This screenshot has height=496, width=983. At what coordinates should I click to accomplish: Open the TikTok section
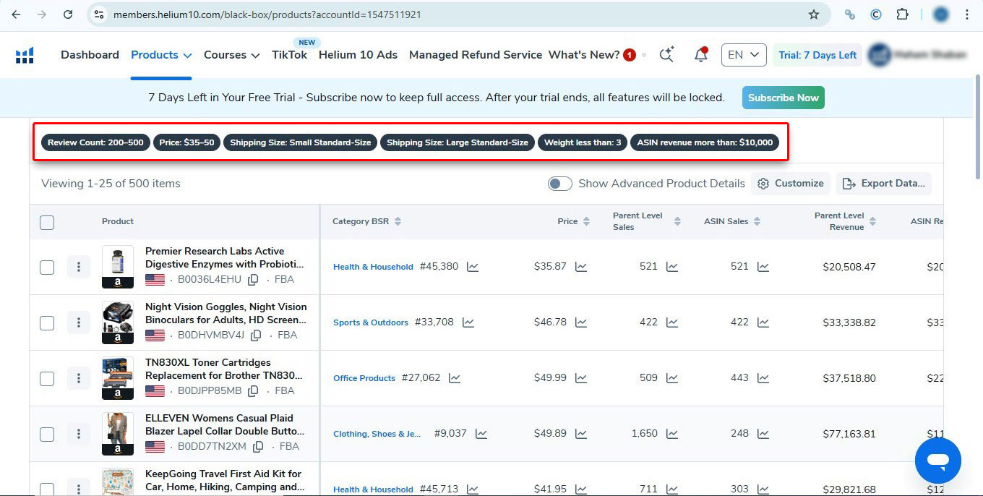coord(289,55)
